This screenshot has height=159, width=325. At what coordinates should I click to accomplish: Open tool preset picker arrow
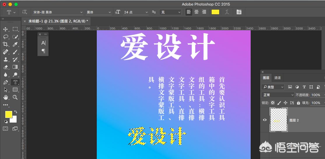point(14,13)
